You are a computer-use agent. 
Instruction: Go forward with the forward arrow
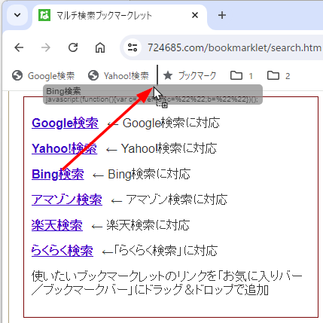point(46,47)
